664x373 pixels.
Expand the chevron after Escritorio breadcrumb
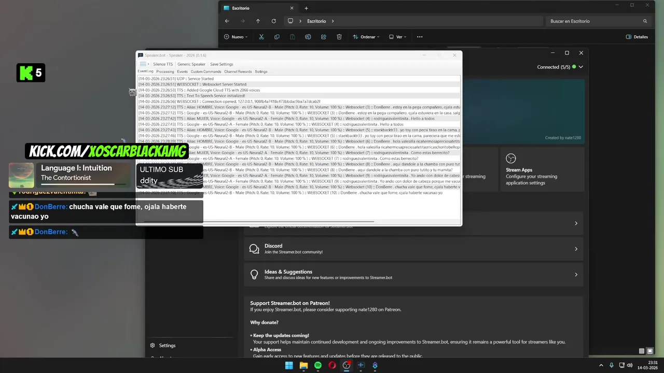coord(333,21)
